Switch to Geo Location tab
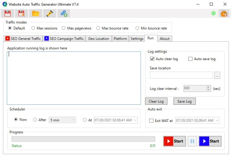The width and height of the screenshot is (231, 158). [x=99, y=39]
